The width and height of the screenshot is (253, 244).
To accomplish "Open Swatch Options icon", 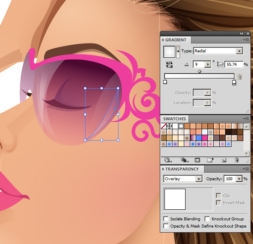I will pyautogui.click(x=197, y=160).
